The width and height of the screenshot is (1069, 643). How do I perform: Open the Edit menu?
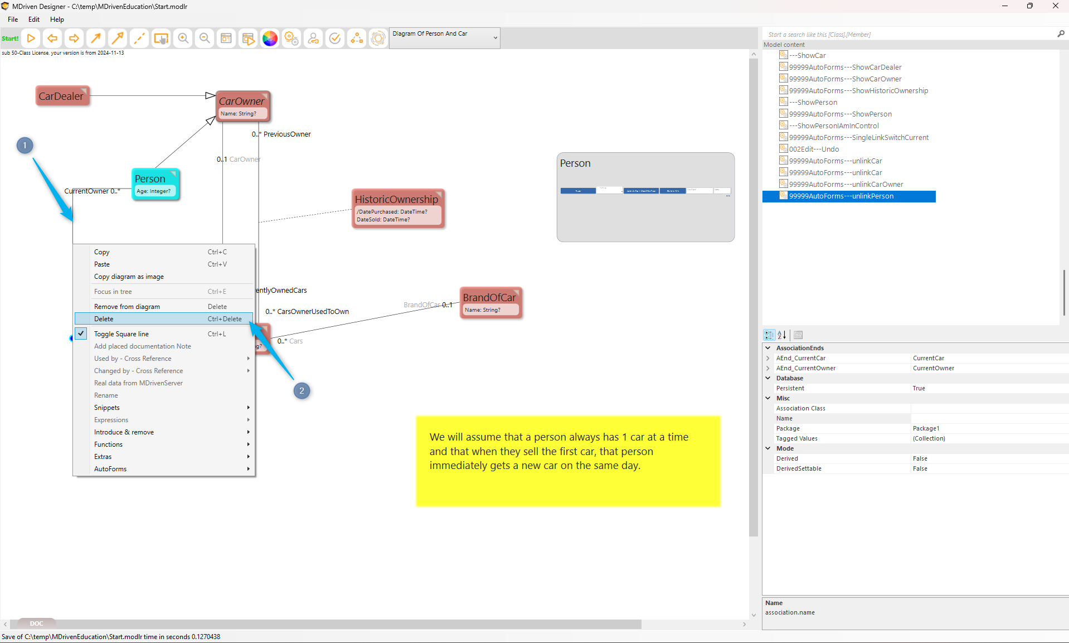point(34,20)
